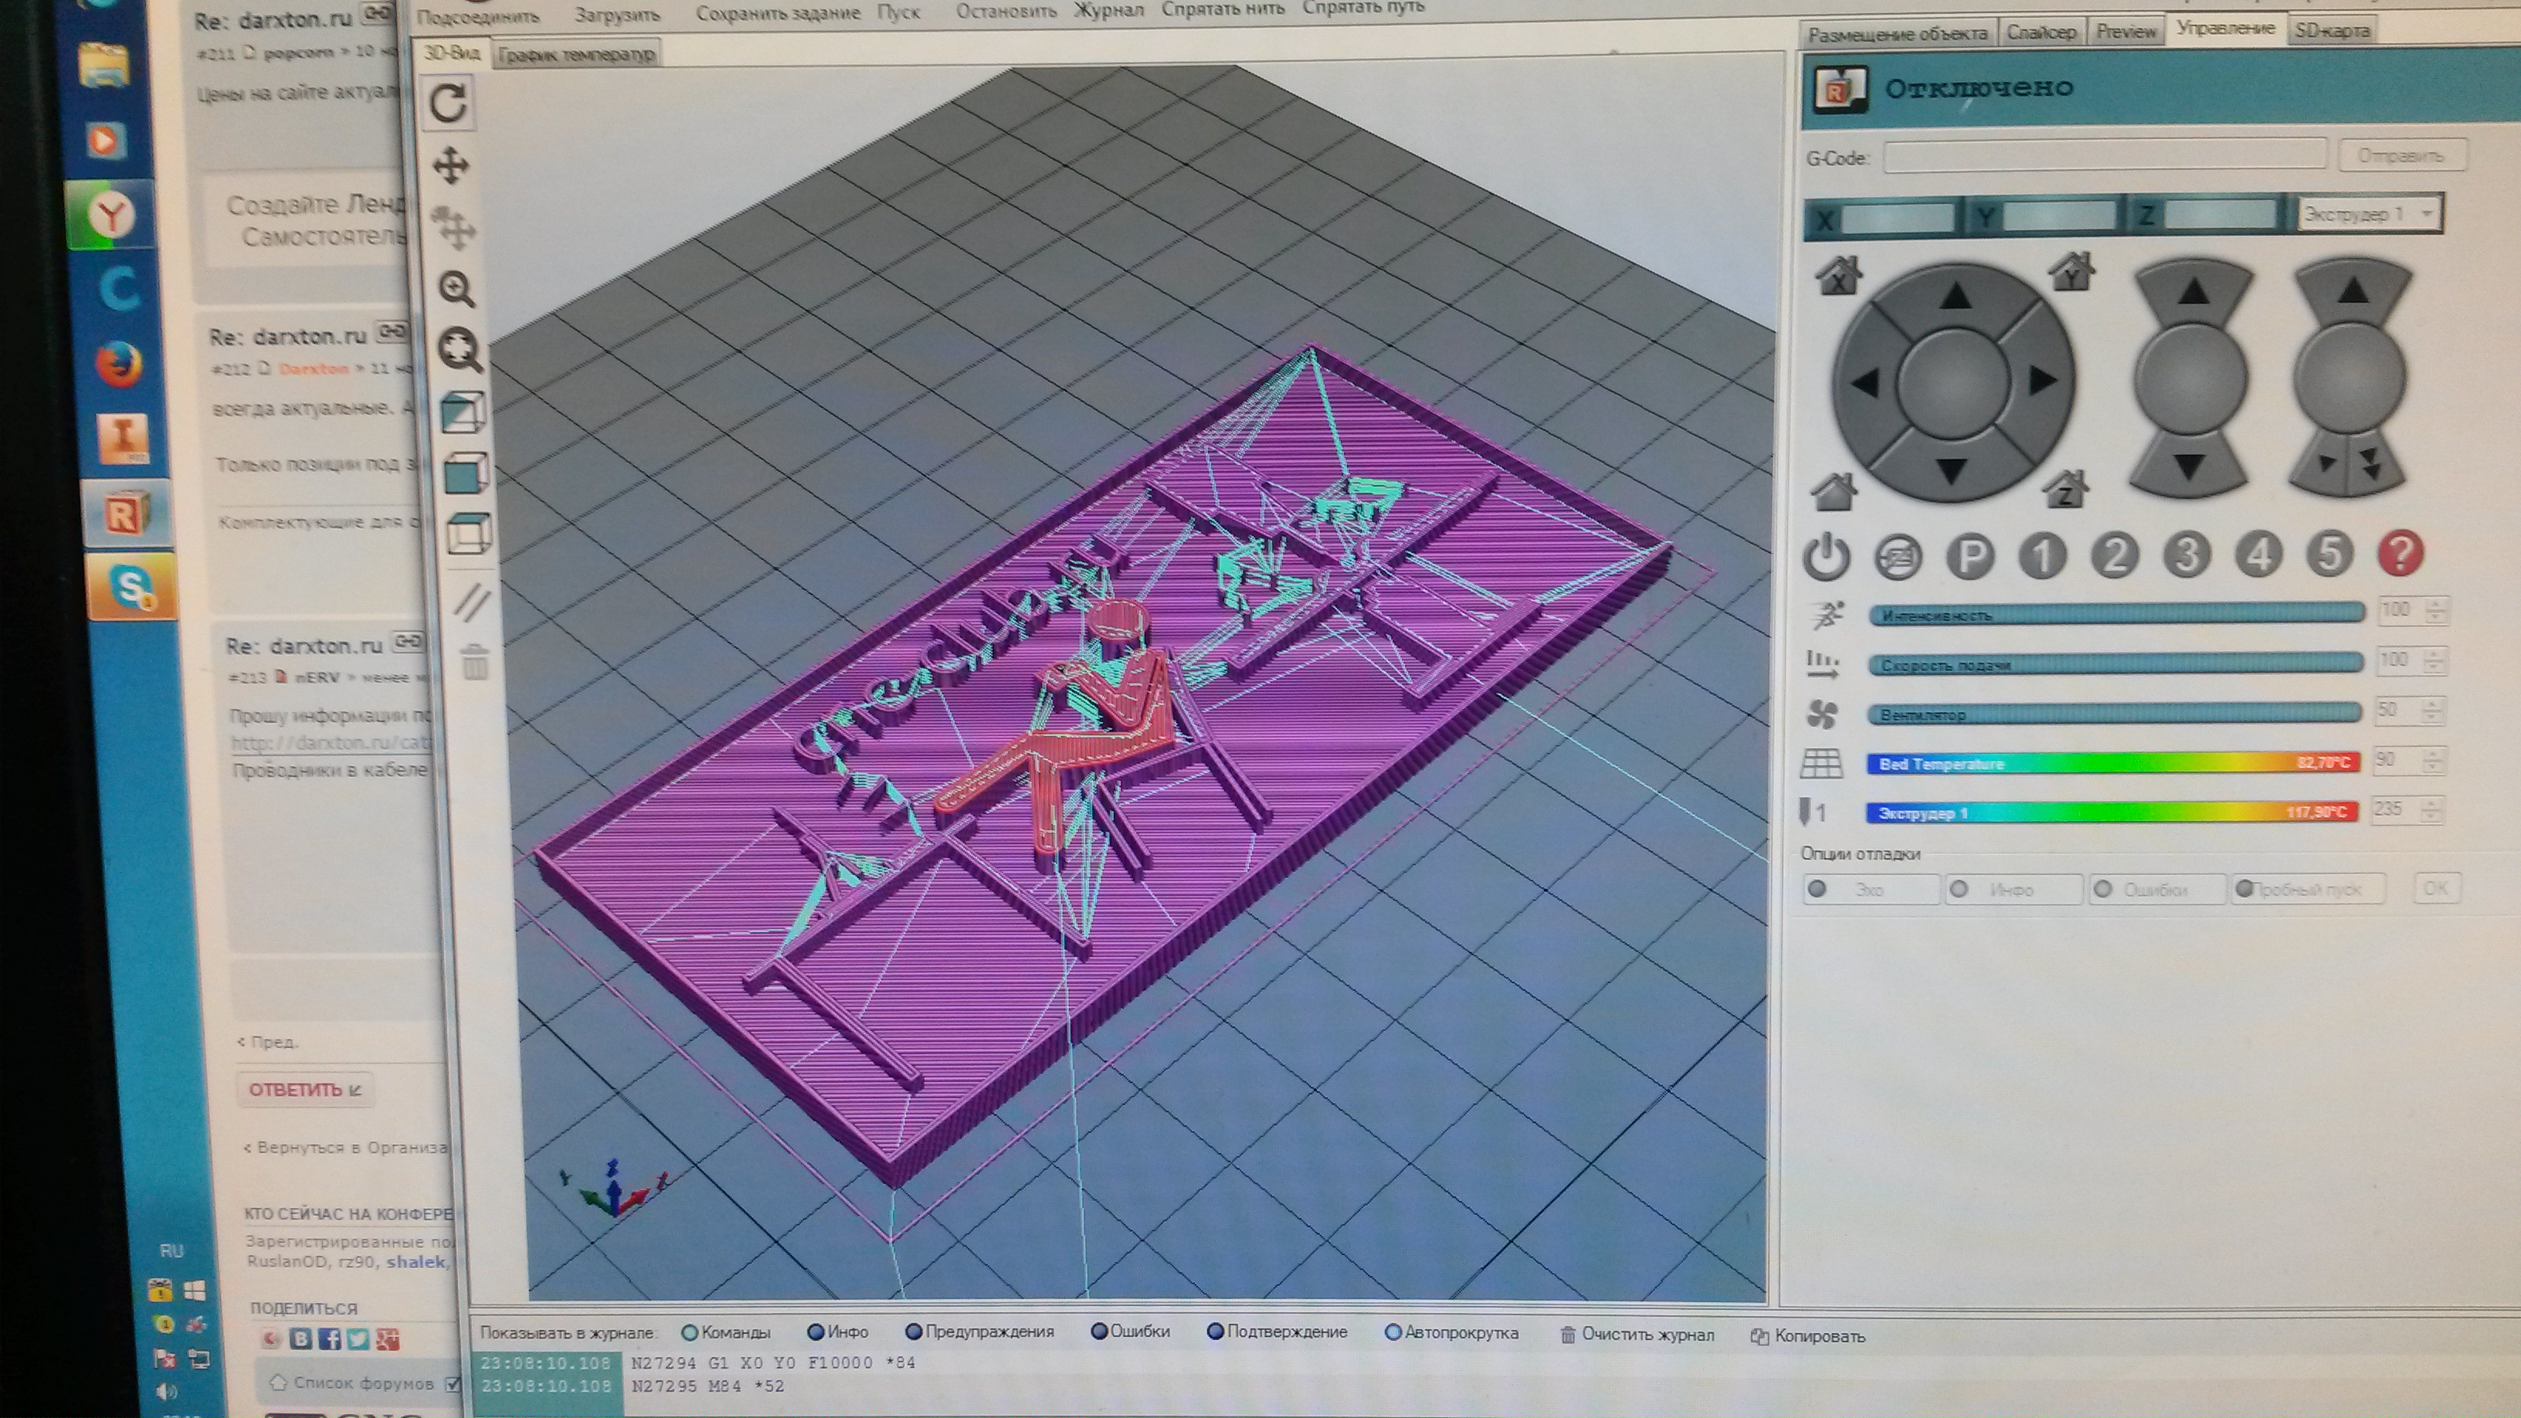Click the zoom in magnifier icon
Viewport: 2521px width, 1418px height.
(x=456, y=290)
